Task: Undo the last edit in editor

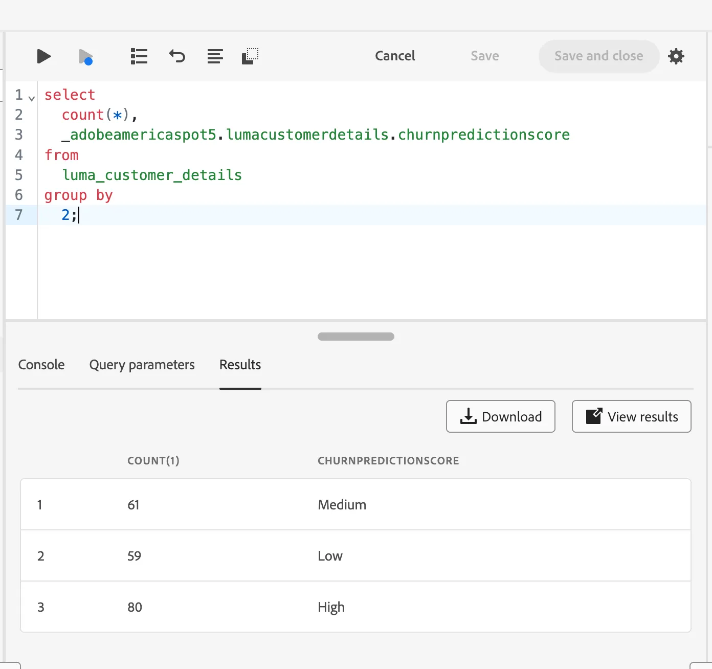Action: [x=177, y=56]
